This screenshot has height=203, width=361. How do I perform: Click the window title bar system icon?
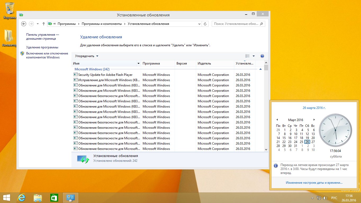(21, 15)
